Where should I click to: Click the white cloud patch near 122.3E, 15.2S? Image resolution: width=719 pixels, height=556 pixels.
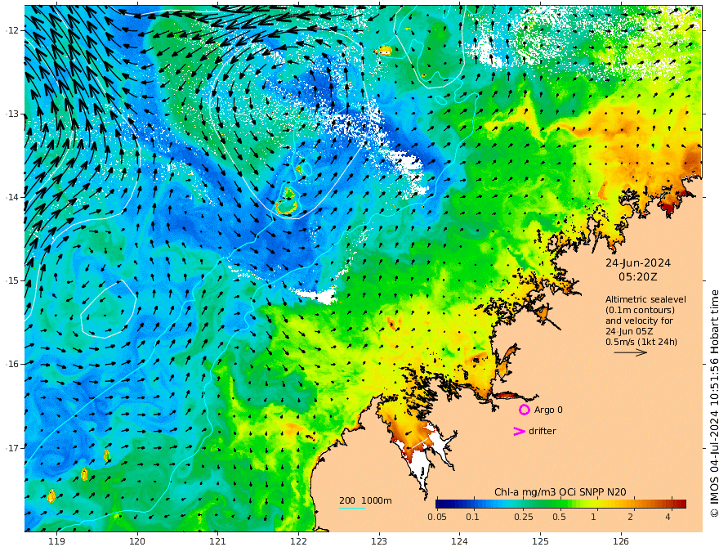(x=317, y=295)
